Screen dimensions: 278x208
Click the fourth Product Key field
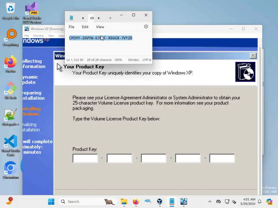click(x=188, y=158)
